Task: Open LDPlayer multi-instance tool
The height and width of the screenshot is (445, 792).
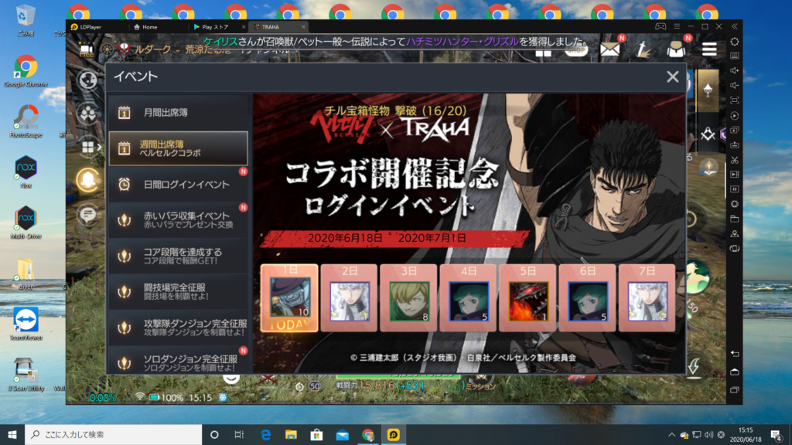Action: pos(735,130)
